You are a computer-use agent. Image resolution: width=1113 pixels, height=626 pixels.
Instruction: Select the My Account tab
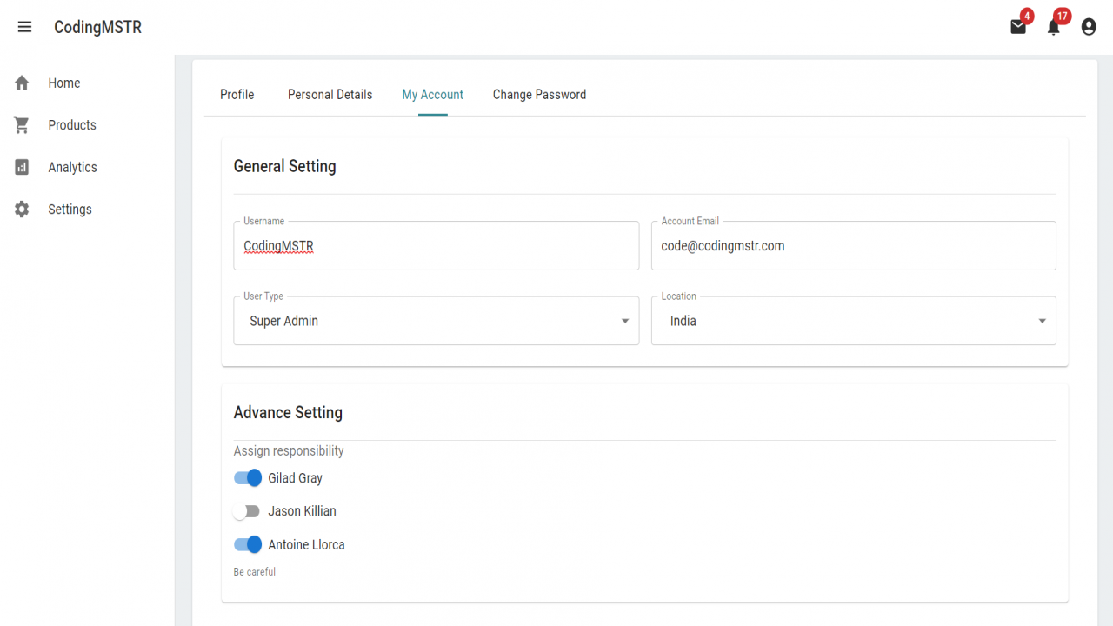433,95
